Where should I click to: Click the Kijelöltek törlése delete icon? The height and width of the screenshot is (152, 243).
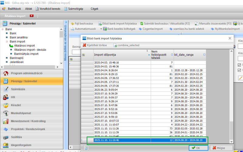click(x=84, y=45)
